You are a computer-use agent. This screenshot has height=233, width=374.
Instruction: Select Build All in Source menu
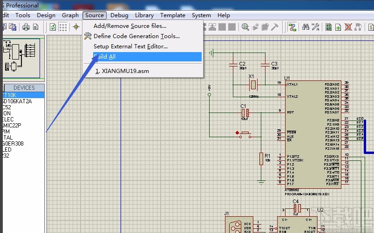[x=147, y=57]
